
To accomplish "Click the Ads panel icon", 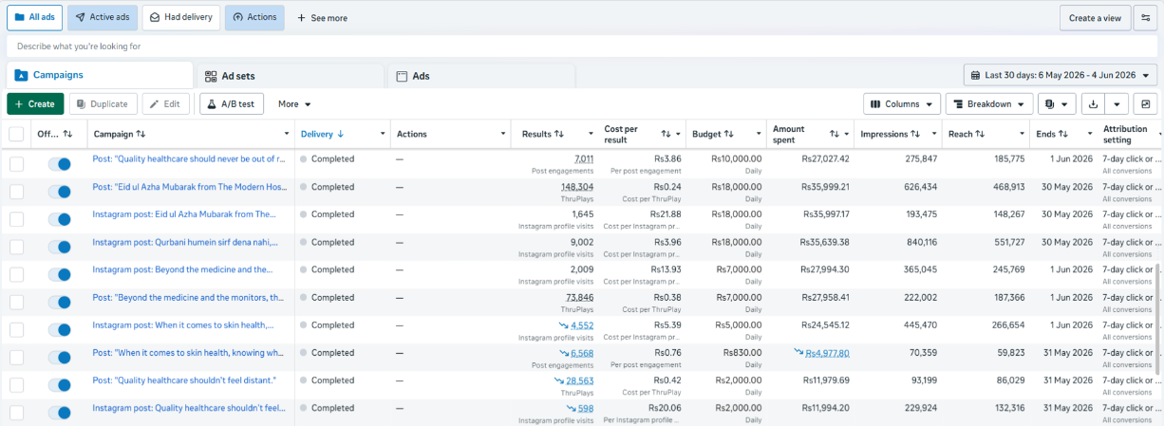I will click(402, 76).
